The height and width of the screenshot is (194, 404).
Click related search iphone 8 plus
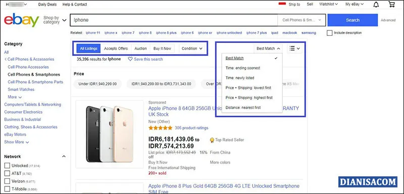[166, 33]
